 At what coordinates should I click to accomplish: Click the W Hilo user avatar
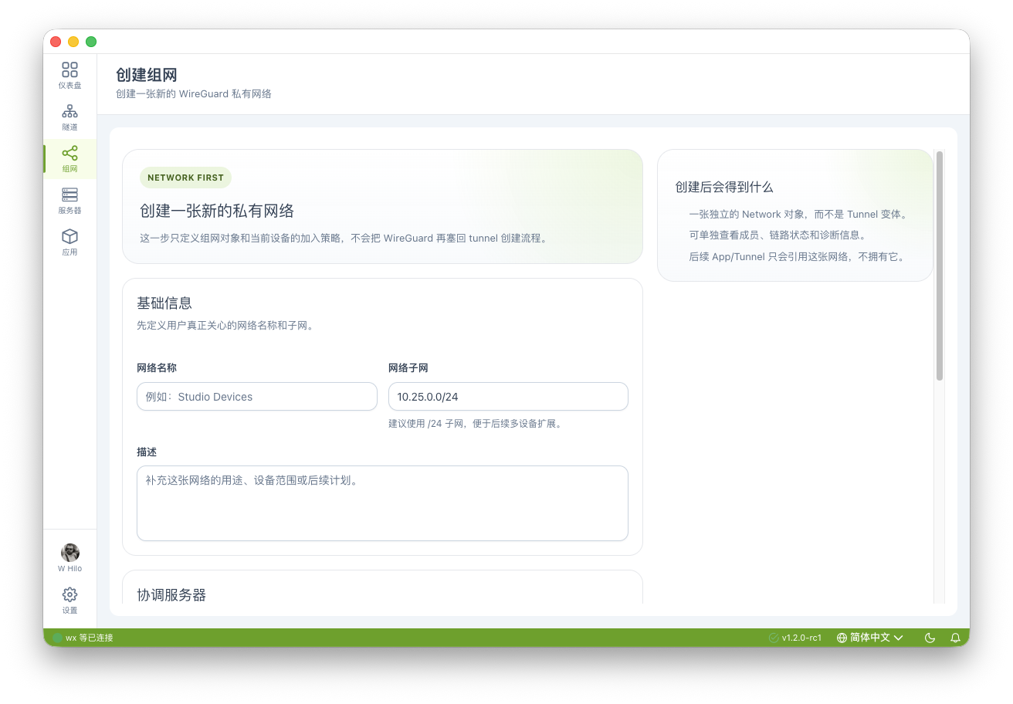(x=69, y=553)
